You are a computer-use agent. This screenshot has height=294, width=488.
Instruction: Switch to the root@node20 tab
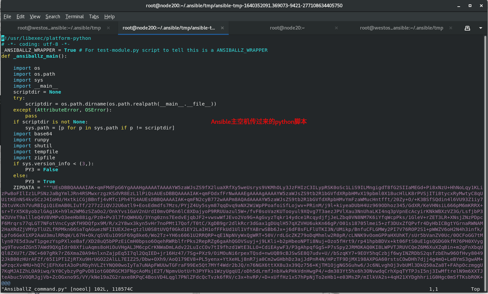point(287,28)
